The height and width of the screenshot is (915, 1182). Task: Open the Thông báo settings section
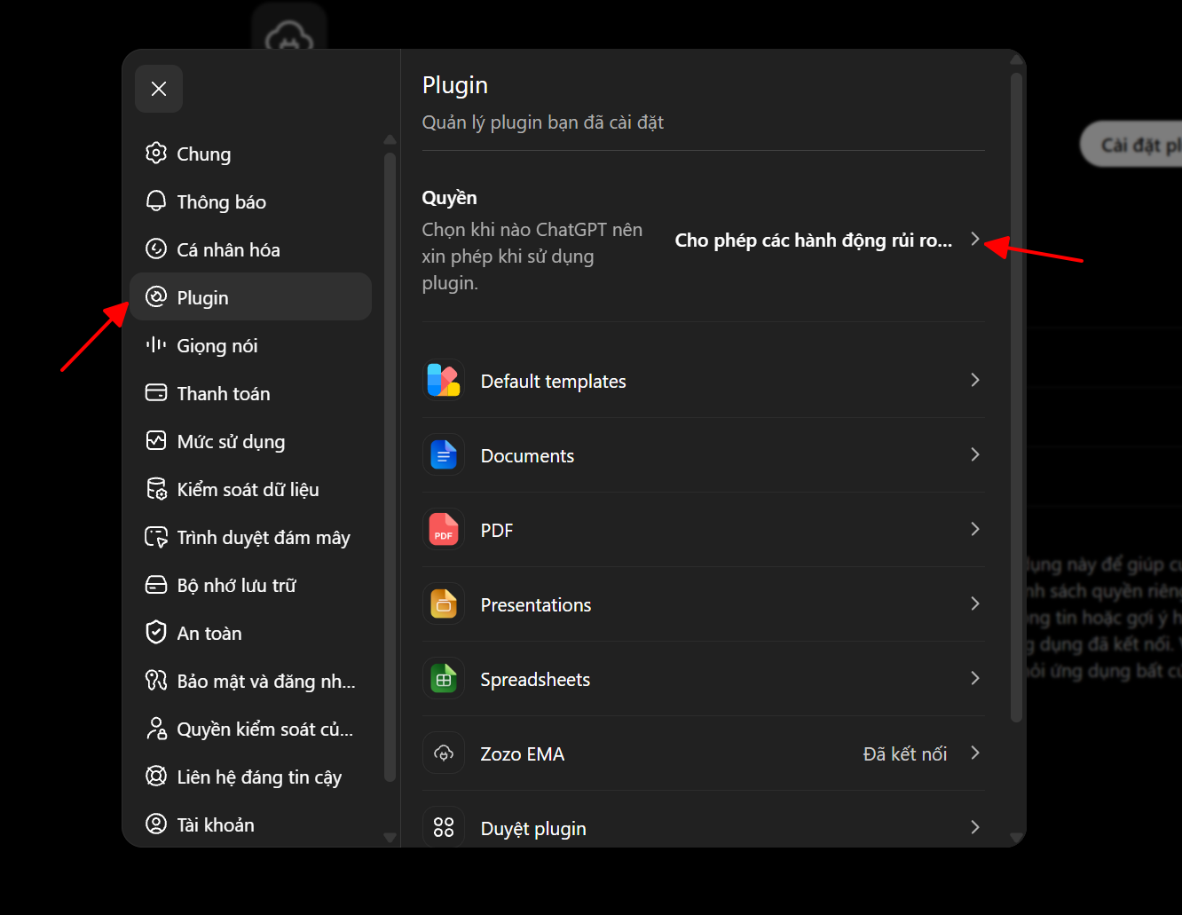tap(250, 201)
